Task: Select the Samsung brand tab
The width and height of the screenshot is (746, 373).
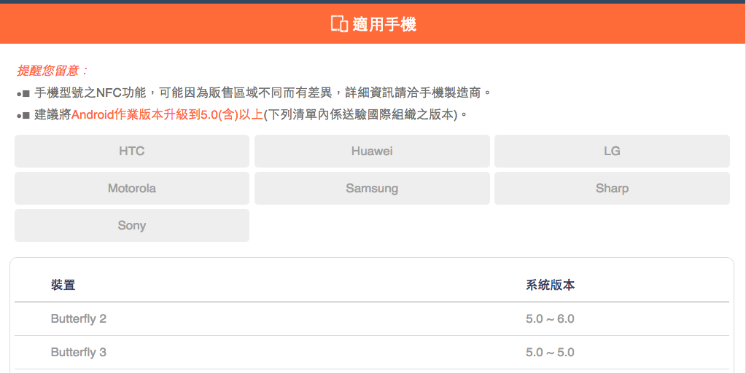Action: point(372,188)
